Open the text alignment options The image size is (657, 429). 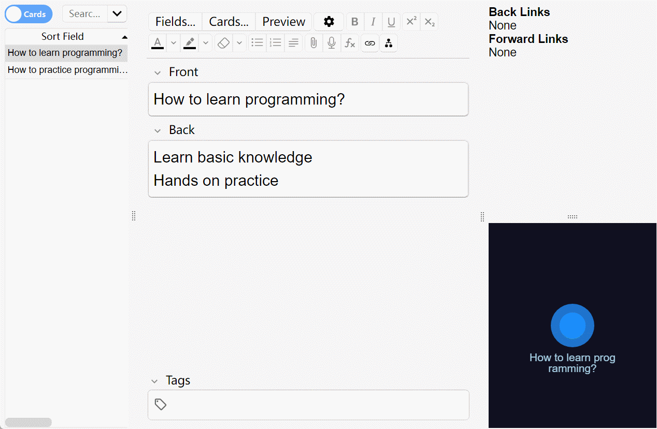293,43
